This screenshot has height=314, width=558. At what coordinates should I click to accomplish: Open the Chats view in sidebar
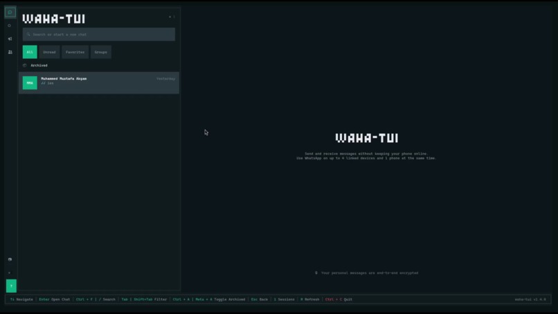10,12
